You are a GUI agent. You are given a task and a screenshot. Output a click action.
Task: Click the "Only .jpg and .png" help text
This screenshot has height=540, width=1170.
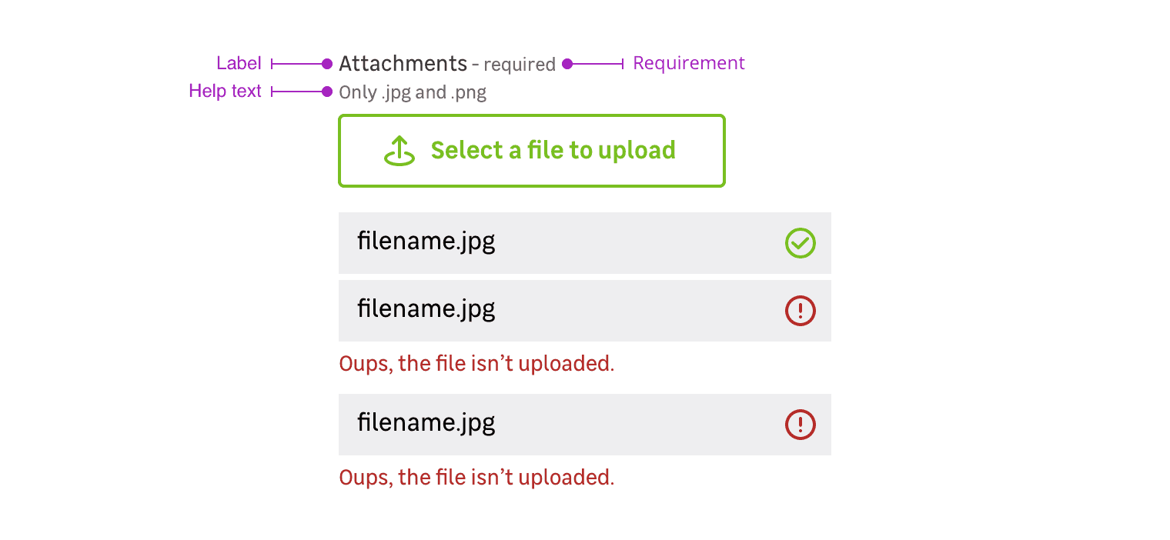(413, 93)
